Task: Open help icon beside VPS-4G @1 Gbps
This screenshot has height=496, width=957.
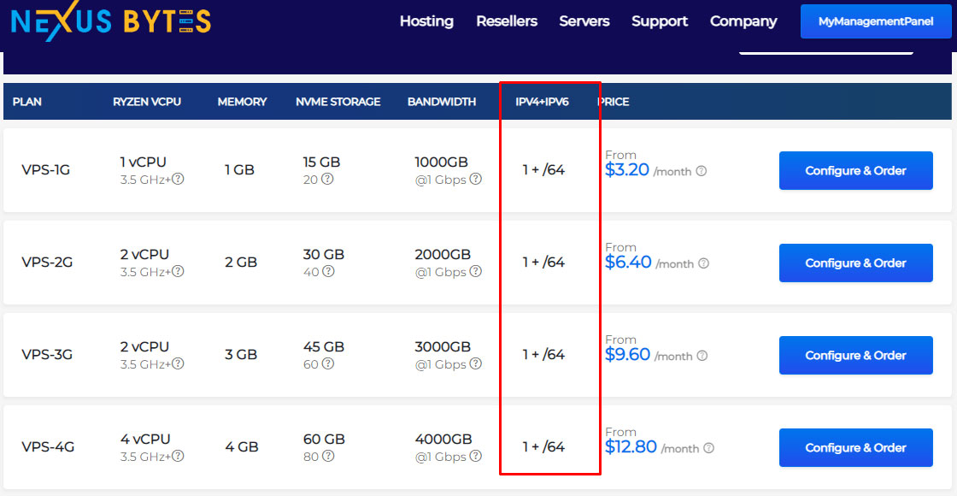Action: click(475, 456)
